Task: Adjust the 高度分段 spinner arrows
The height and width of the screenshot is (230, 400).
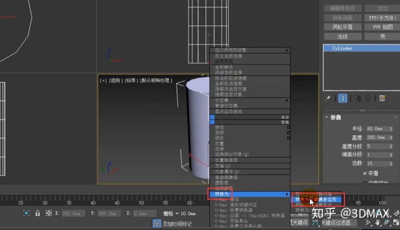Action: click(x=391, y=146)
